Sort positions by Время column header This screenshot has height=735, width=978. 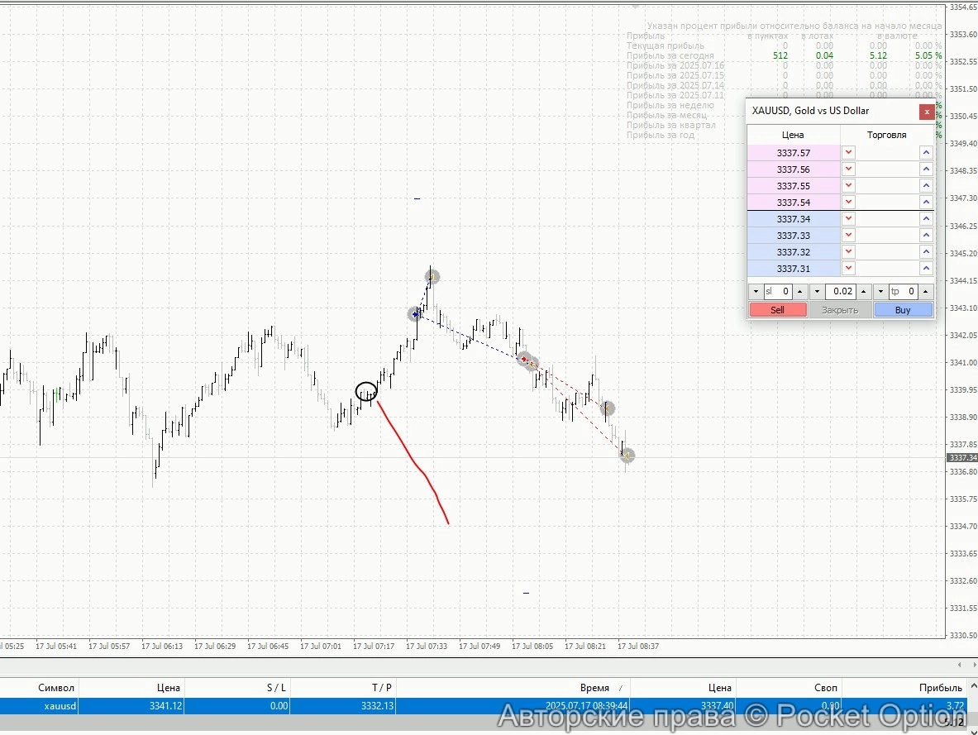pos(594,688)
